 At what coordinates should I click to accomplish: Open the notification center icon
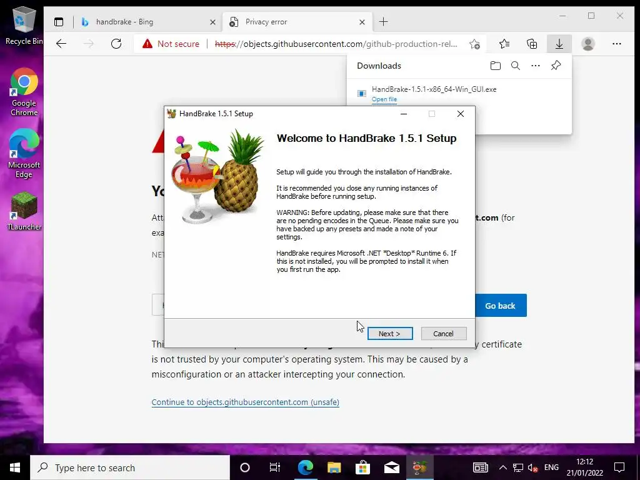pos(619,467)
